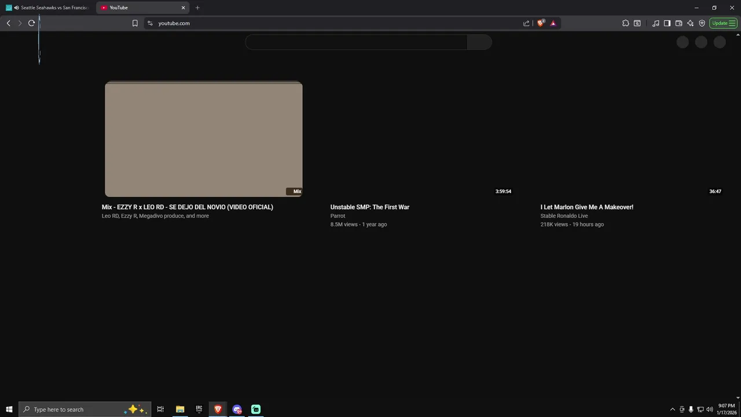Open the Windows Start menu
This screenshot has height=417, width=741.
pos(9,409)
